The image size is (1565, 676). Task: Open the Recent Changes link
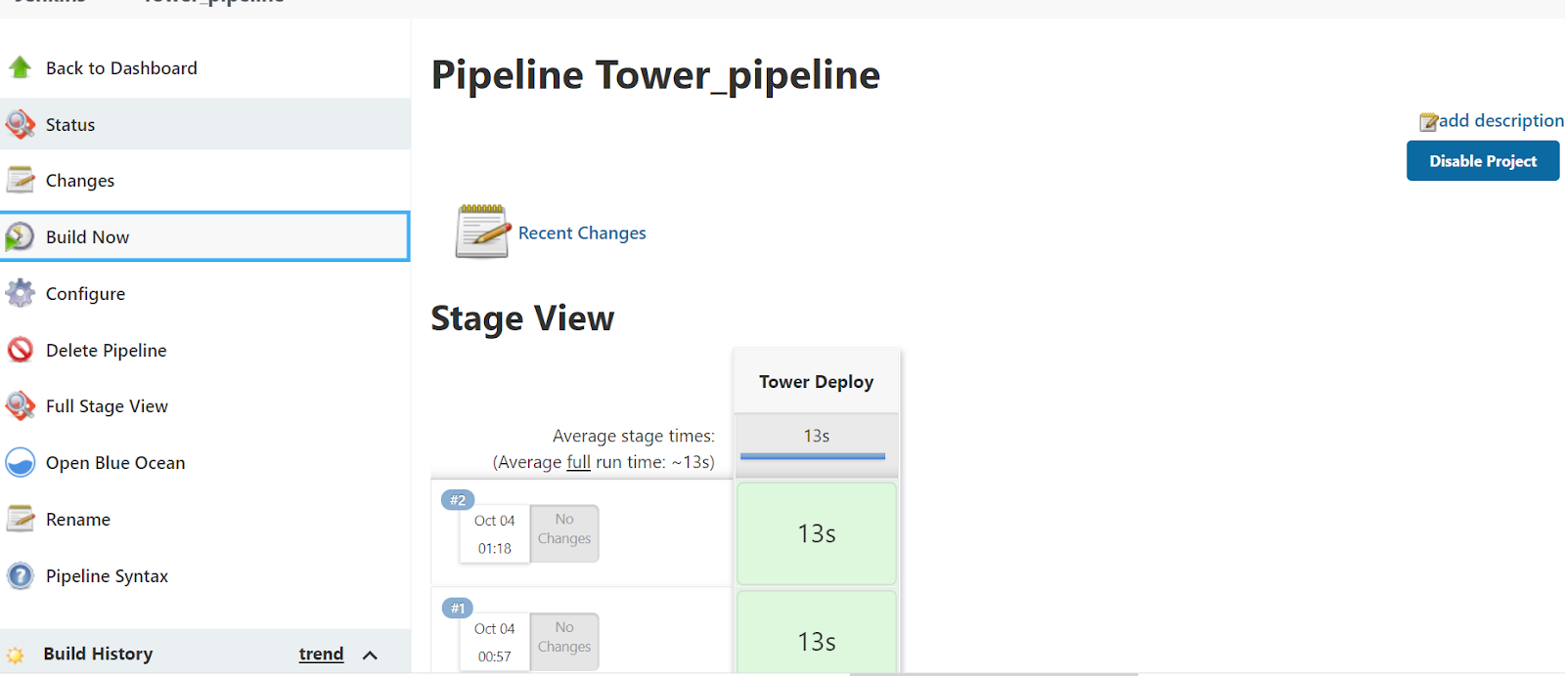[582, 233]
